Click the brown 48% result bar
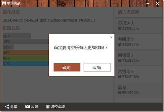Image resolution: width=164 pixels, height=112 pixels. [26, 53]
